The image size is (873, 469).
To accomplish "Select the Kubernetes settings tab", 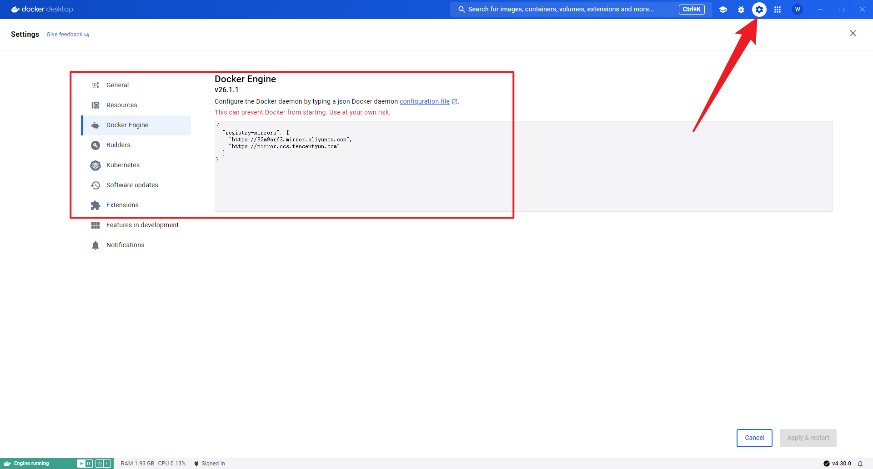I will coord(136,165).
